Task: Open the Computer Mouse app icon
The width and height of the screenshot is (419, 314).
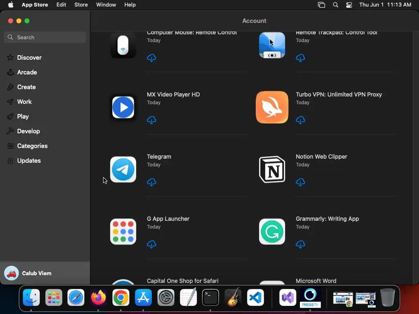Action: tap(123, 45)
